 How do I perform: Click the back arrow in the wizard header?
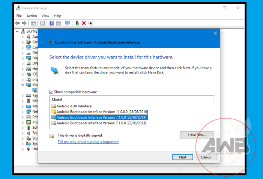(42, 42)
